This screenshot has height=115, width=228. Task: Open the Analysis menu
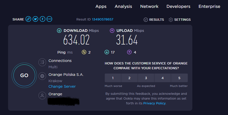[x=123, y=7]
